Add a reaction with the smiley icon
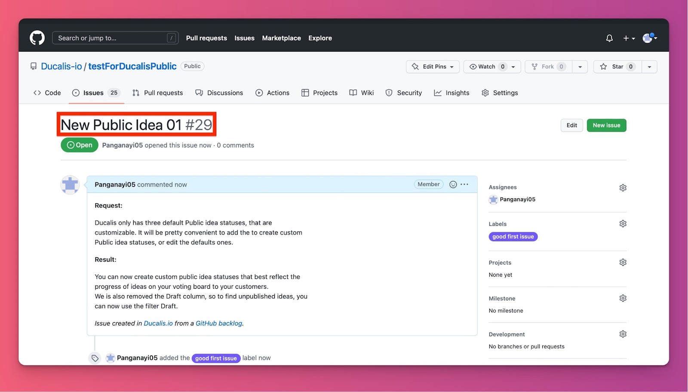This screenshot has height=392, width=688. [453, 184]
